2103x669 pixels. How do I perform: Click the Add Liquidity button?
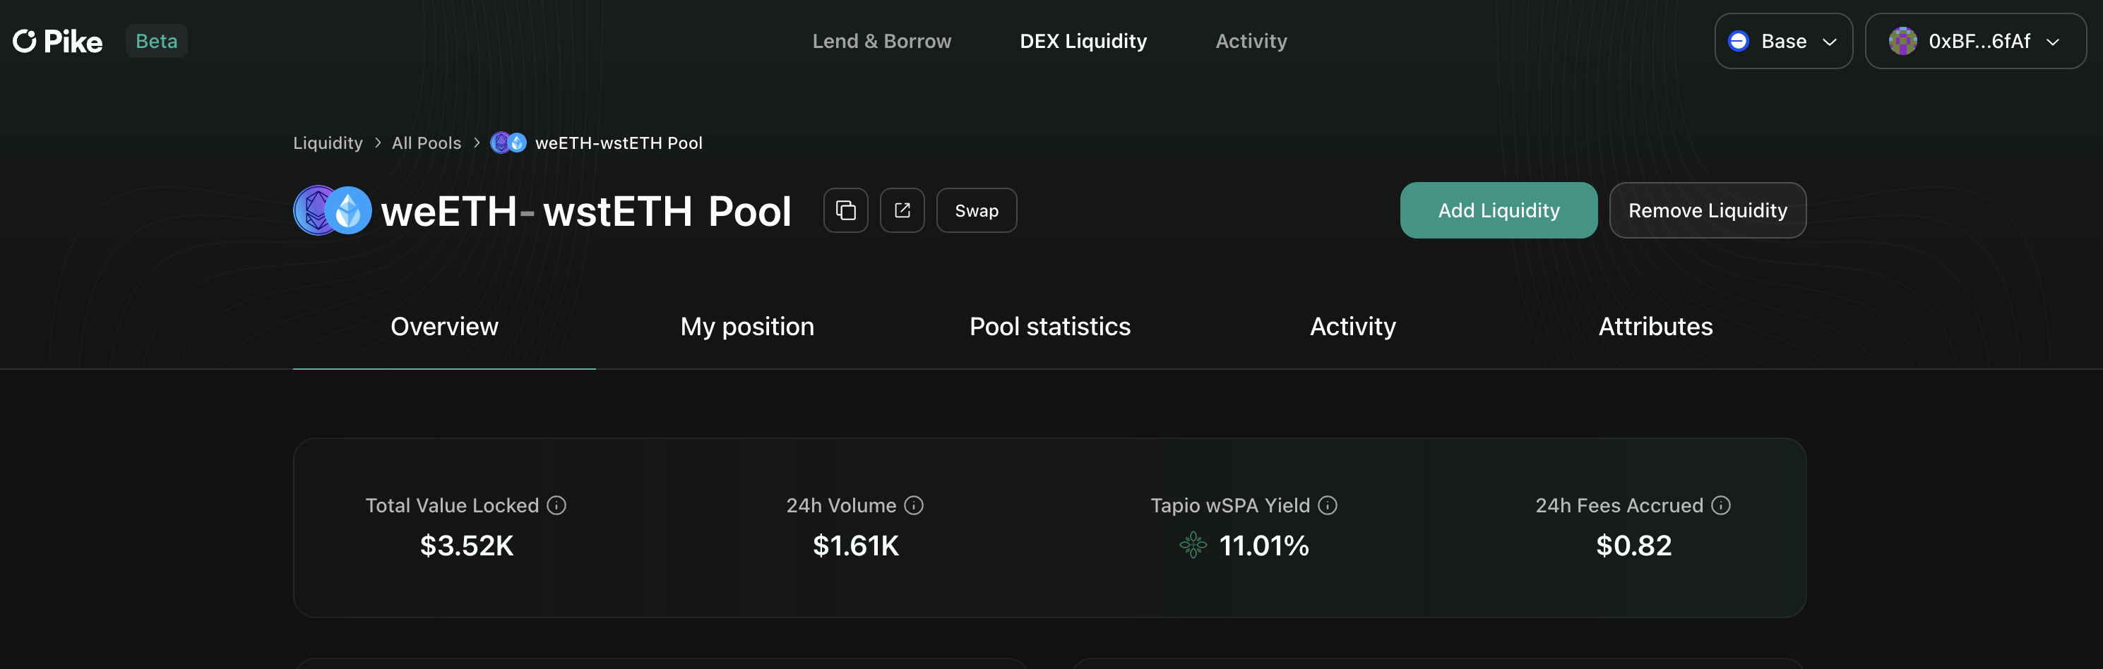click(1498, 210)
